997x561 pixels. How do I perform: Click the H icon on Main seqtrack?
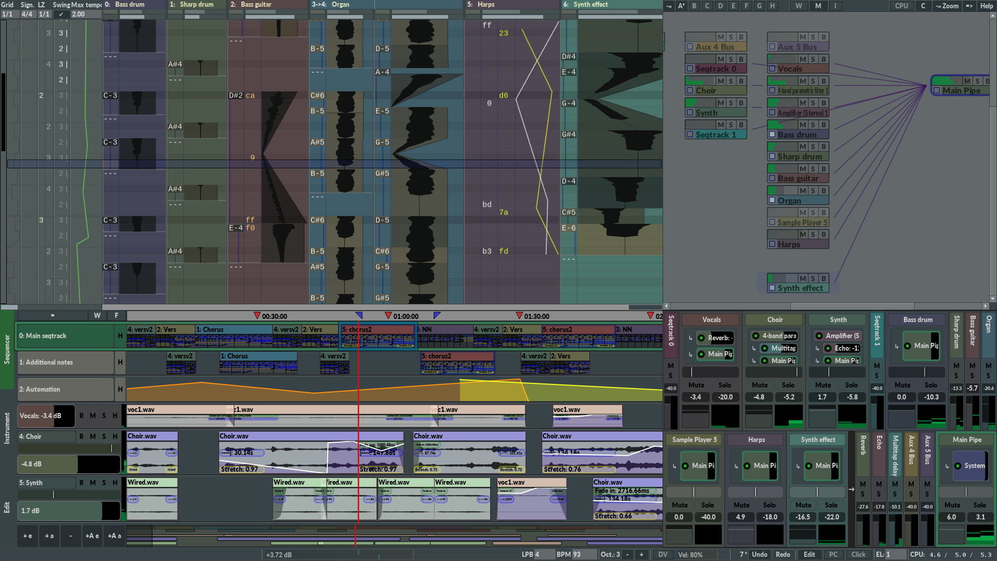tap(120, 336)
